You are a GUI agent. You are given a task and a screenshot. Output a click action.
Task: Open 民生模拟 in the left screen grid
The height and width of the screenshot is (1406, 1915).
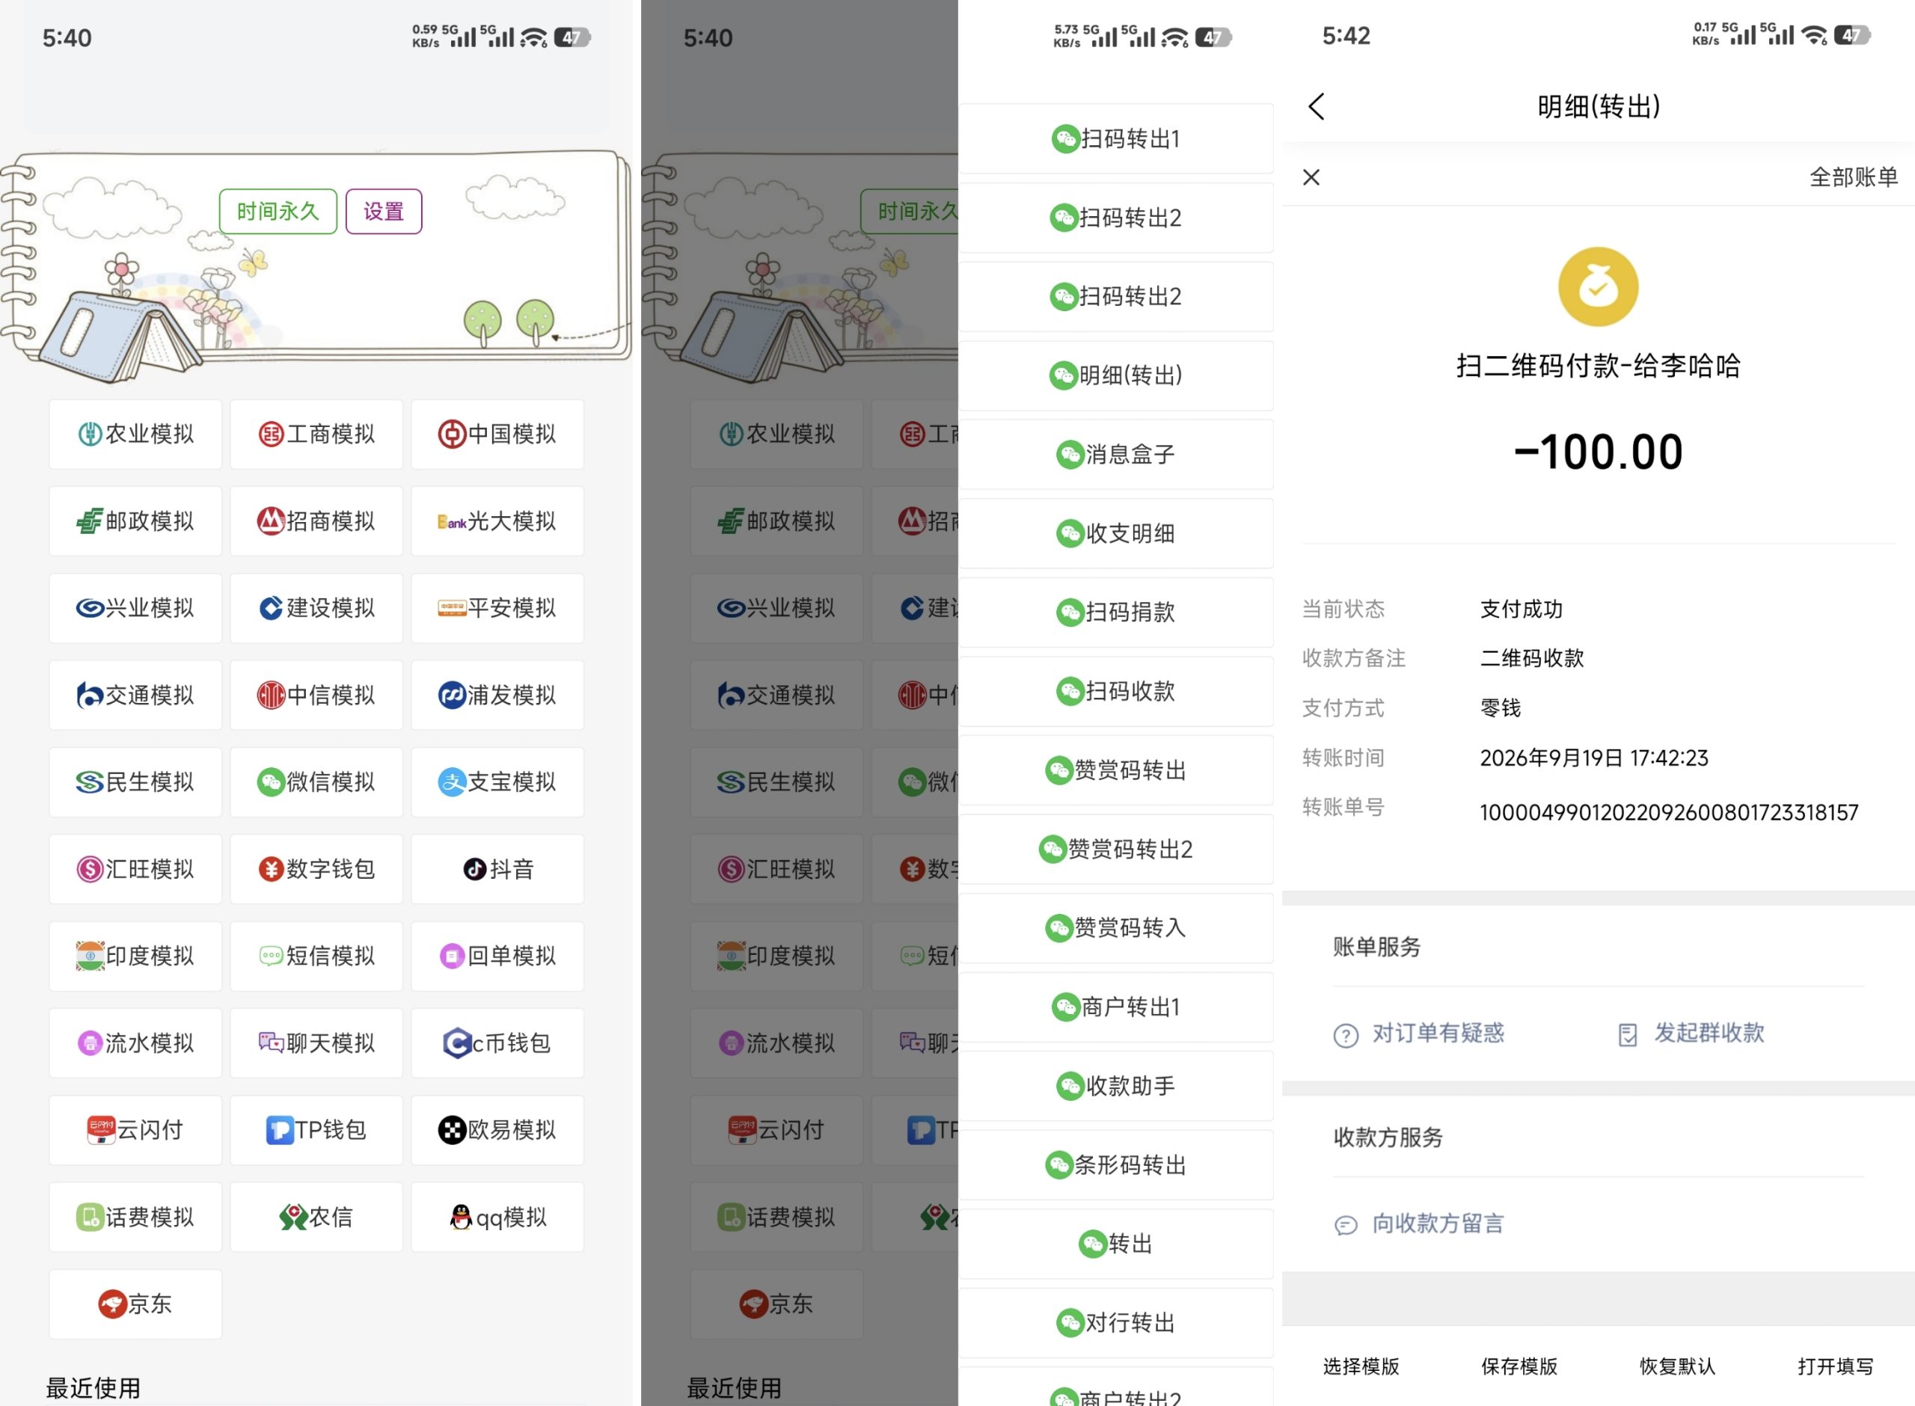pos(135,782)
